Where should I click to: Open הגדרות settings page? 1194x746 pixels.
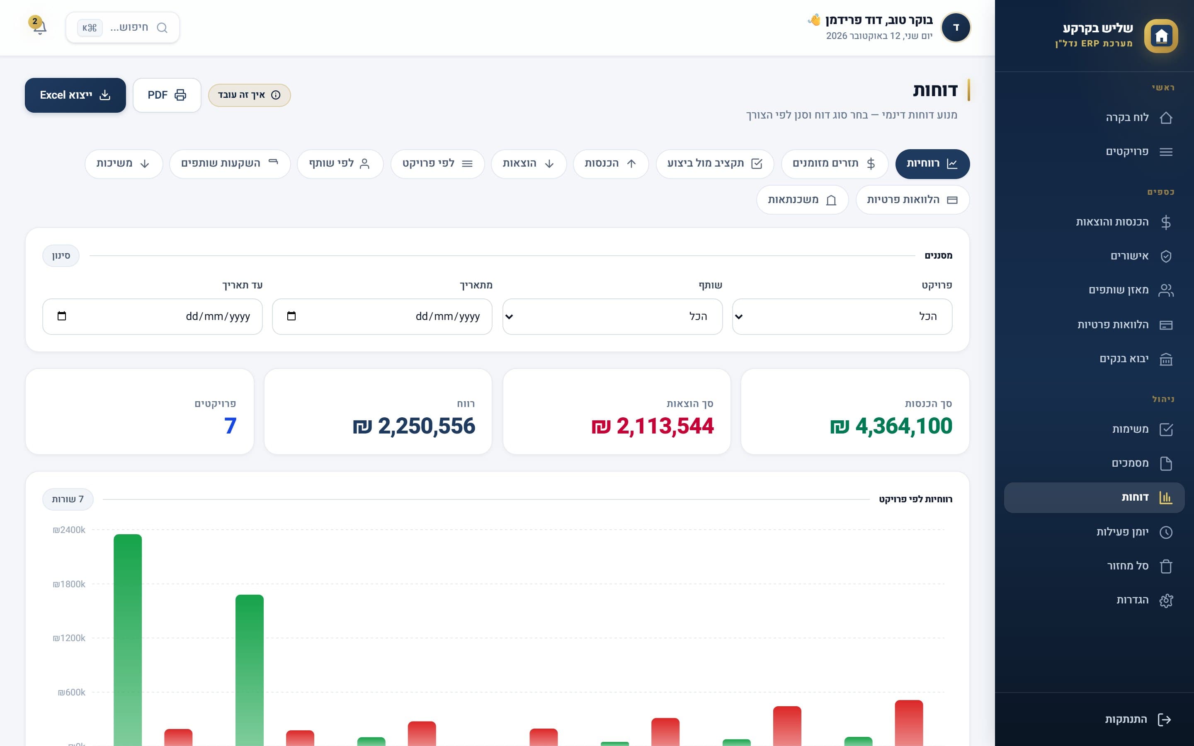(1094, 600)
